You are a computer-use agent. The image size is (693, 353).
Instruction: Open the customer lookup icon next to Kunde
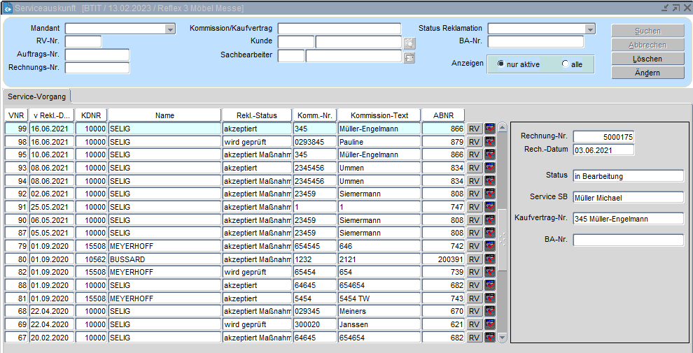409,43
